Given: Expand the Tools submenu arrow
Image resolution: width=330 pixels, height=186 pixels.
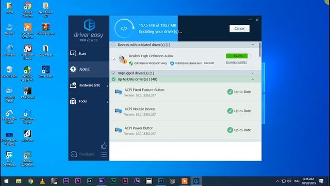Looking at the screenshot, I should point(107,102).
